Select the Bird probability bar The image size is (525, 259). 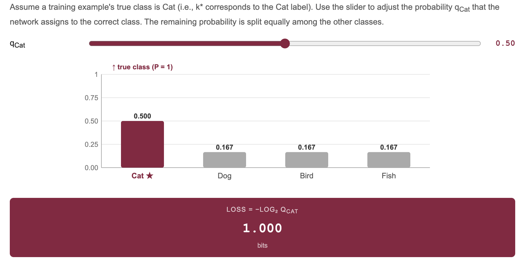point(306,160)
